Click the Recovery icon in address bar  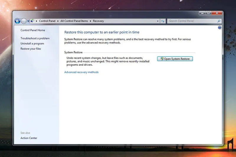(x=32, y=21)
